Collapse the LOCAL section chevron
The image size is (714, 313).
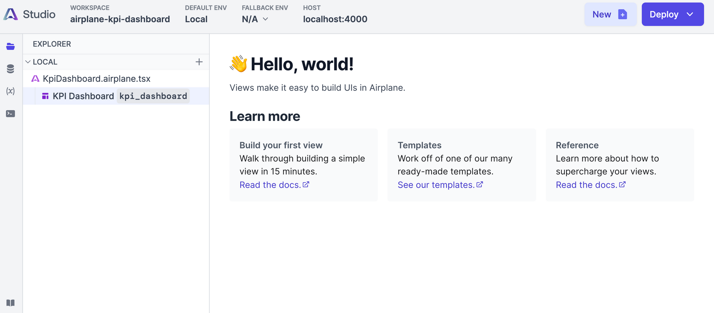(28, 62)
